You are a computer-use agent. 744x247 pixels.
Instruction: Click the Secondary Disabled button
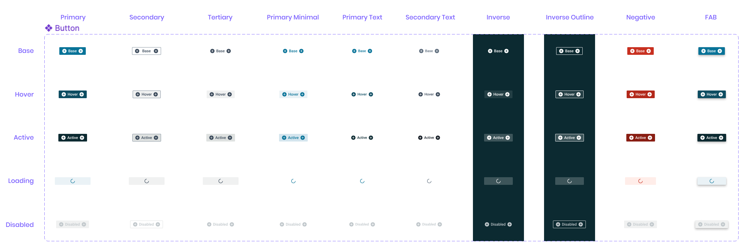(146, 224)
